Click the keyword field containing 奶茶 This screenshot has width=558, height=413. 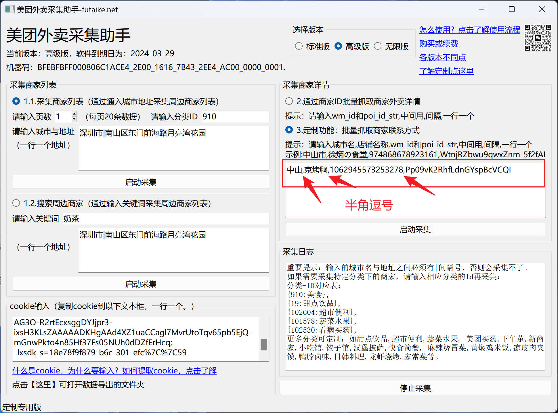(x=166, y=218)
